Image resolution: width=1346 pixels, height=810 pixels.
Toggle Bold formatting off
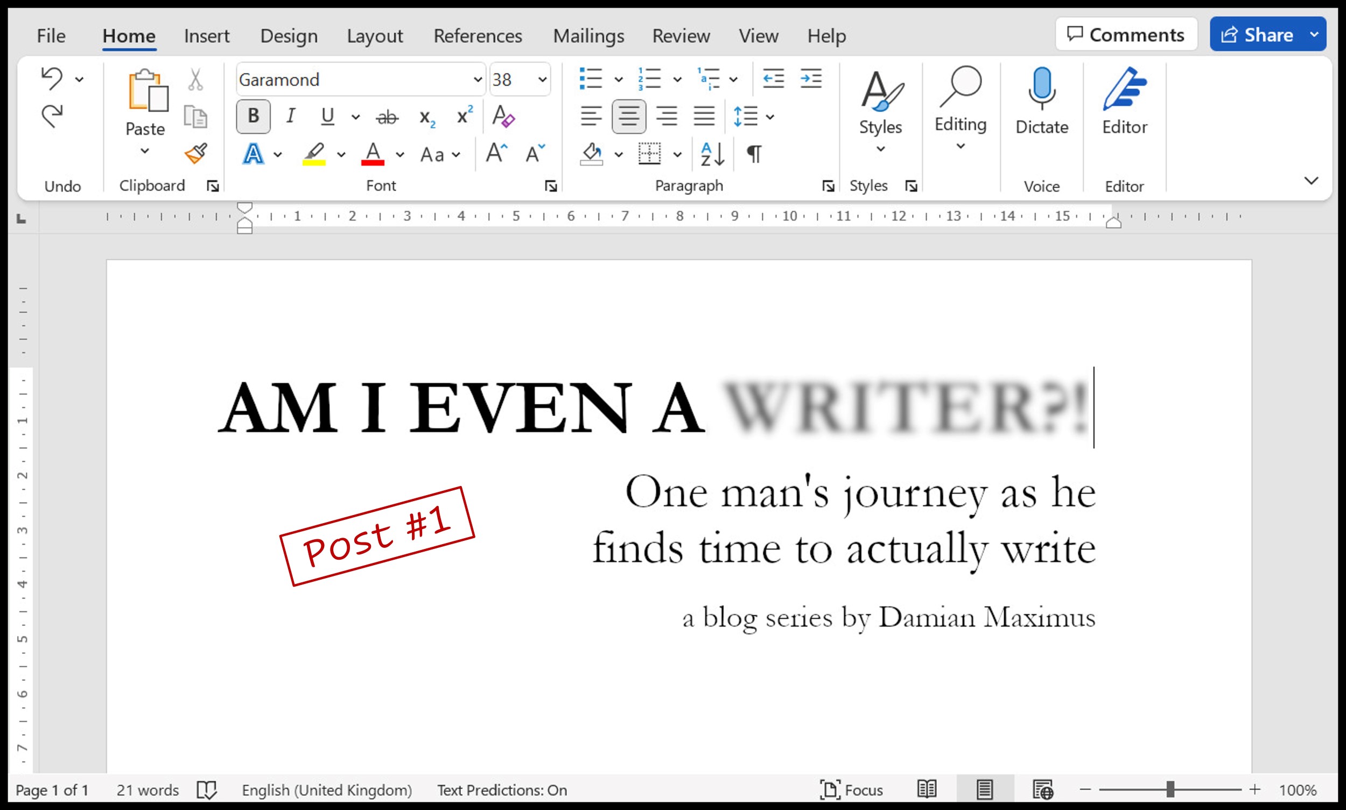click(253, 116)
